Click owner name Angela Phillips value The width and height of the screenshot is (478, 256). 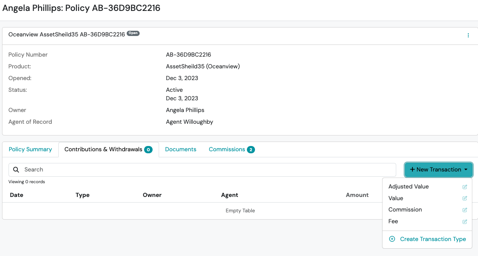pos(185,110)
